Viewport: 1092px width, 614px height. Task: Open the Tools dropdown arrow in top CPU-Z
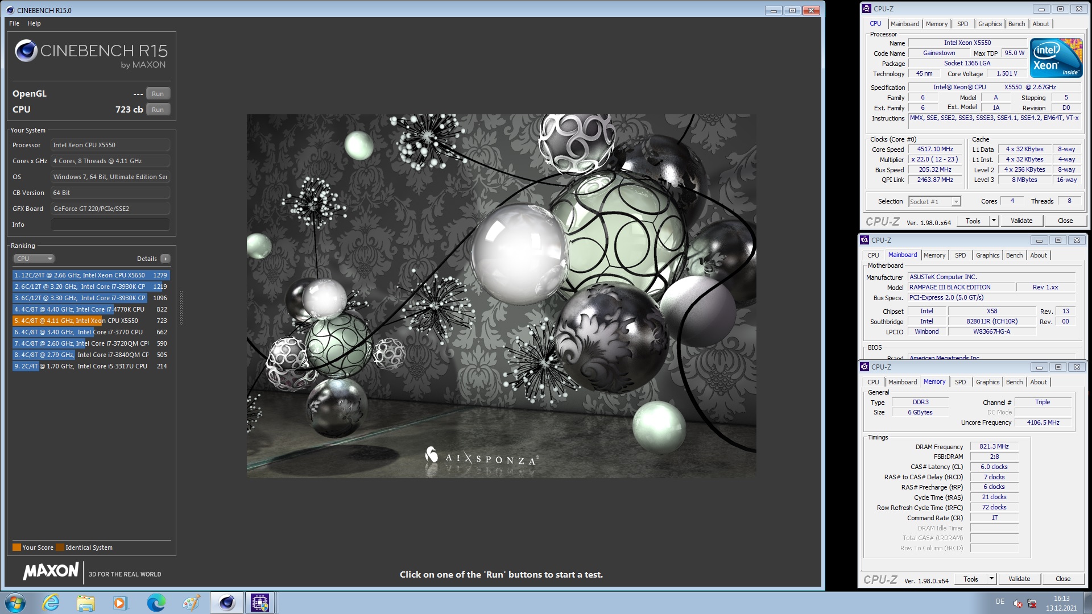994,221
